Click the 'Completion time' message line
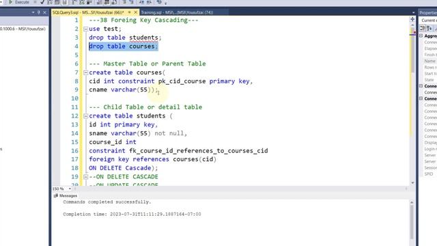Image resolution: width=437 pixels, height=246 pixels. point(132,214)
